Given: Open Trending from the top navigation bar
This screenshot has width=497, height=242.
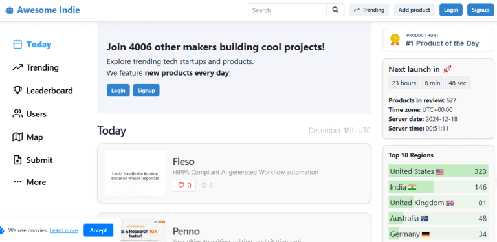Looking at the screenshot, I should coord(369,10).
